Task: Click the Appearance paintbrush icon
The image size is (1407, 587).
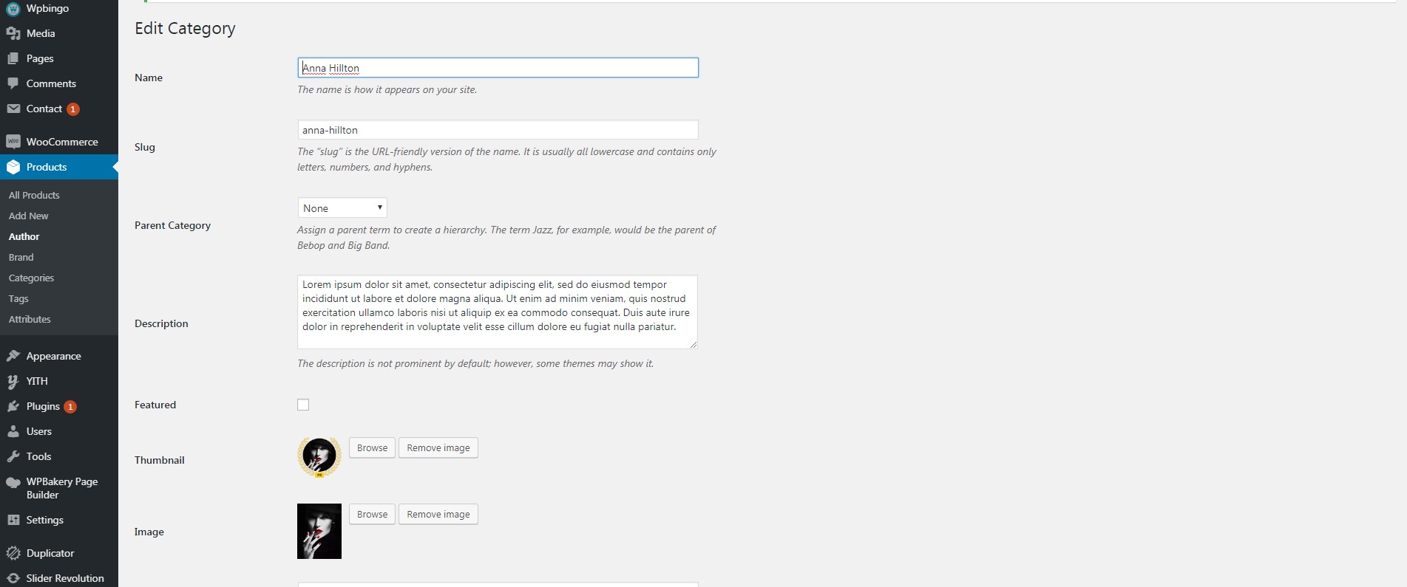Action: (13, 356)
